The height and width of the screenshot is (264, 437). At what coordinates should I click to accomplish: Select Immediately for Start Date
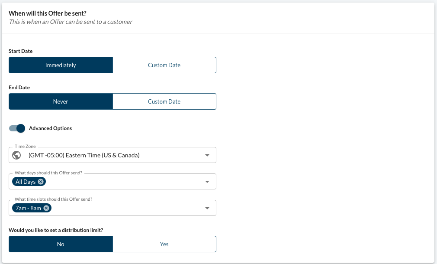(61, 65)
